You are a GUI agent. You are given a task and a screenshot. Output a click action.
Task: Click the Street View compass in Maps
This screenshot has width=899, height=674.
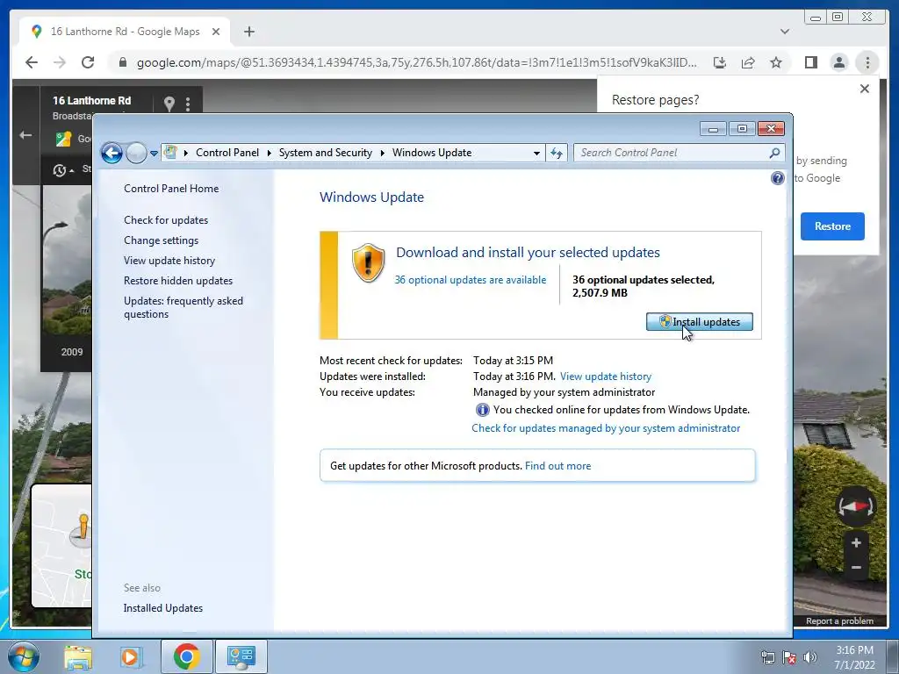click(x=856, y=506)
